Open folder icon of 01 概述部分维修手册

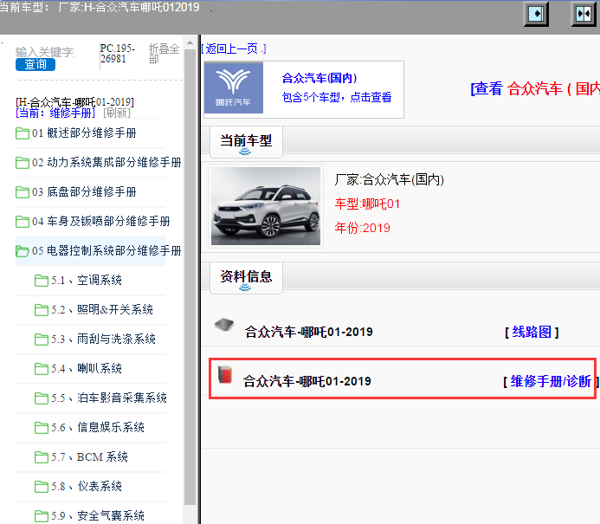pyautogui.click(x=23, y=133)
